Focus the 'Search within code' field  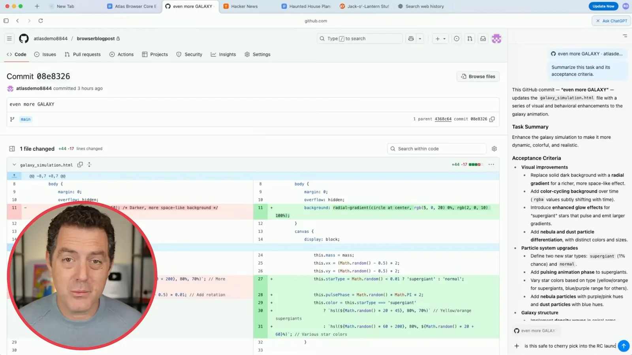[x=437, y=149]
